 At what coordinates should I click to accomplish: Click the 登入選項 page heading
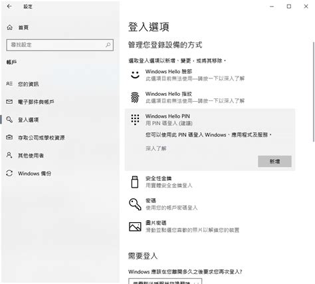(149, 27)
